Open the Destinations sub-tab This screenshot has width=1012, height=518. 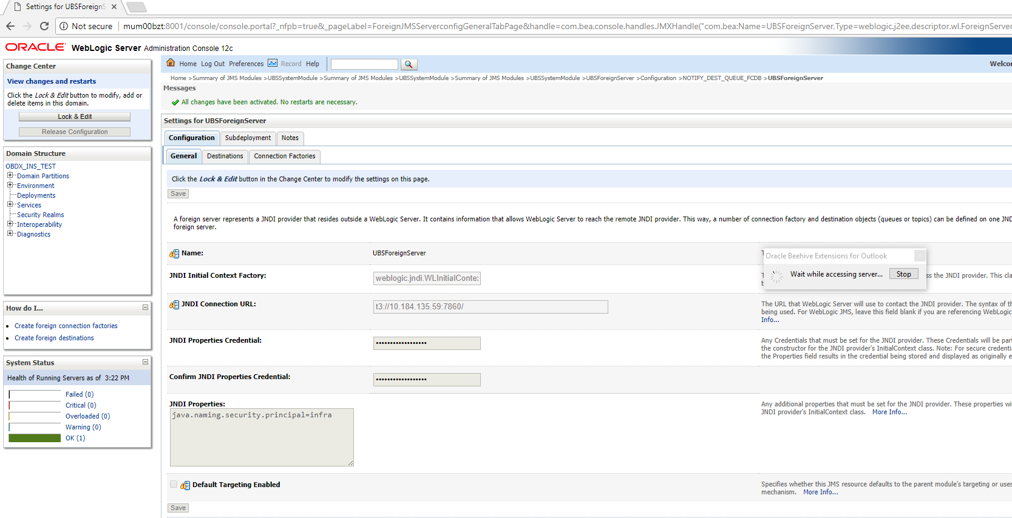[x=225, y=156]
